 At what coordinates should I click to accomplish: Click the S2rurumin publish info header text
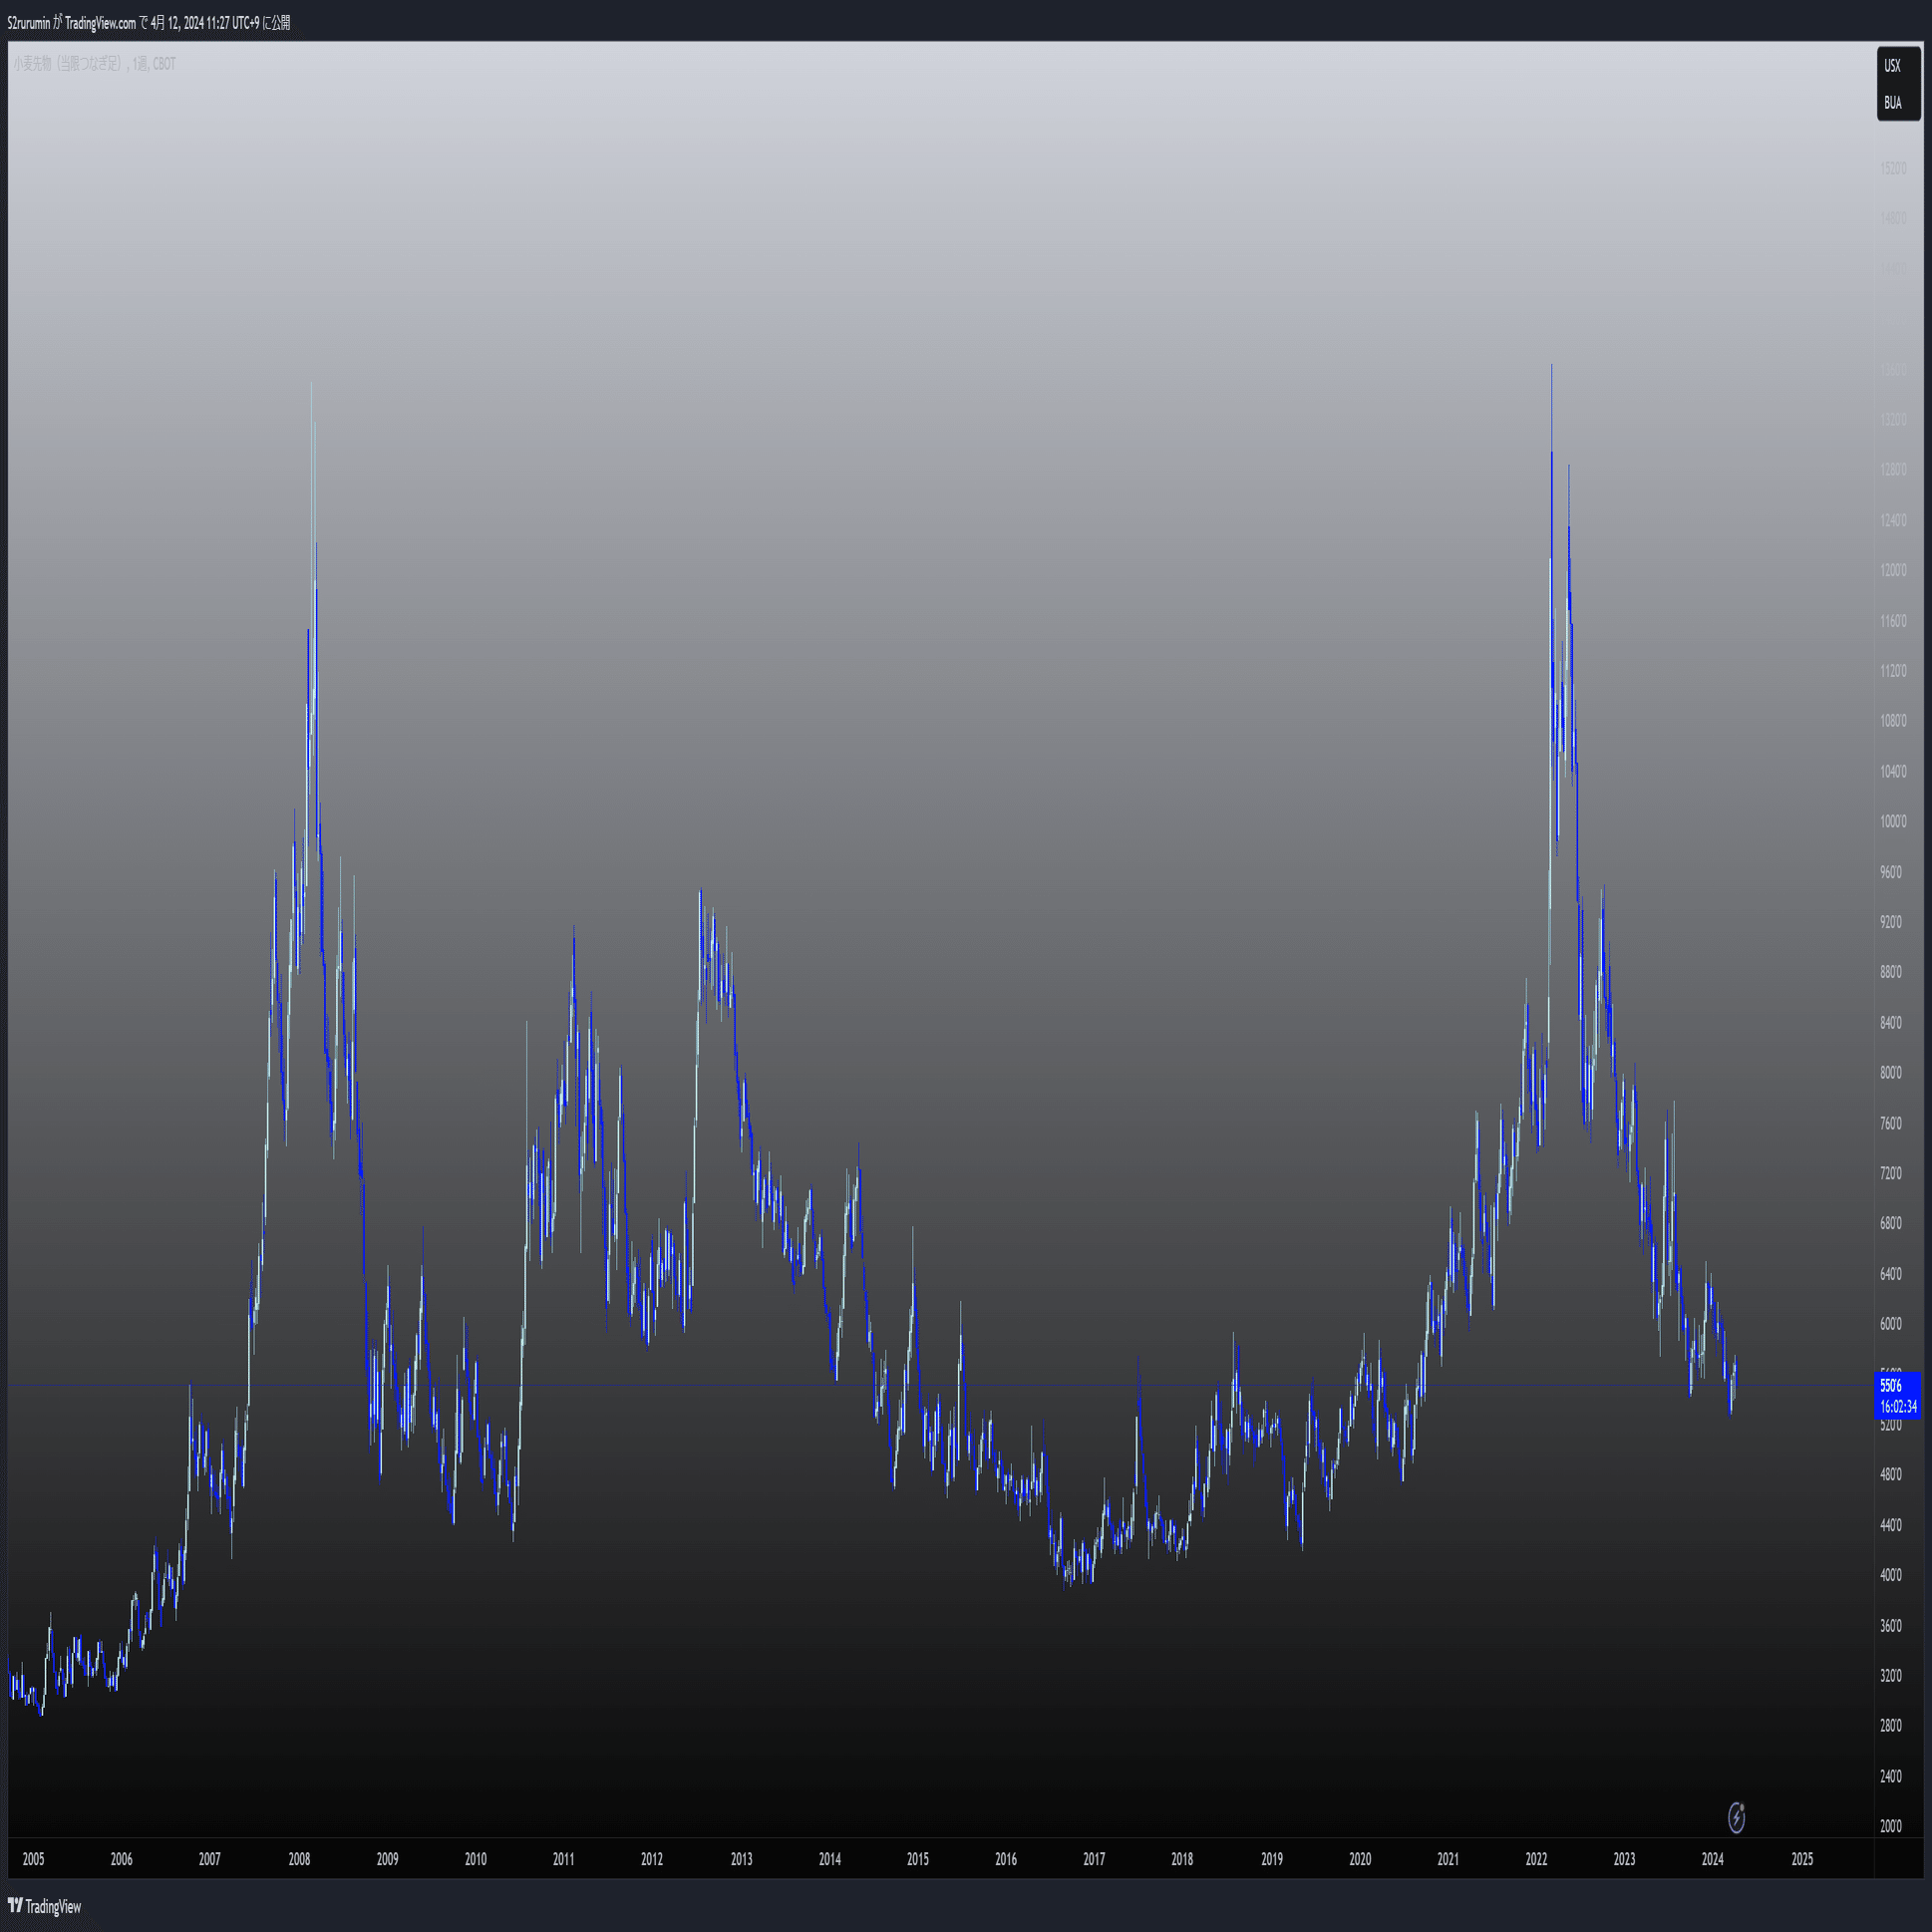pyautogui.click(x=148, y=23)
